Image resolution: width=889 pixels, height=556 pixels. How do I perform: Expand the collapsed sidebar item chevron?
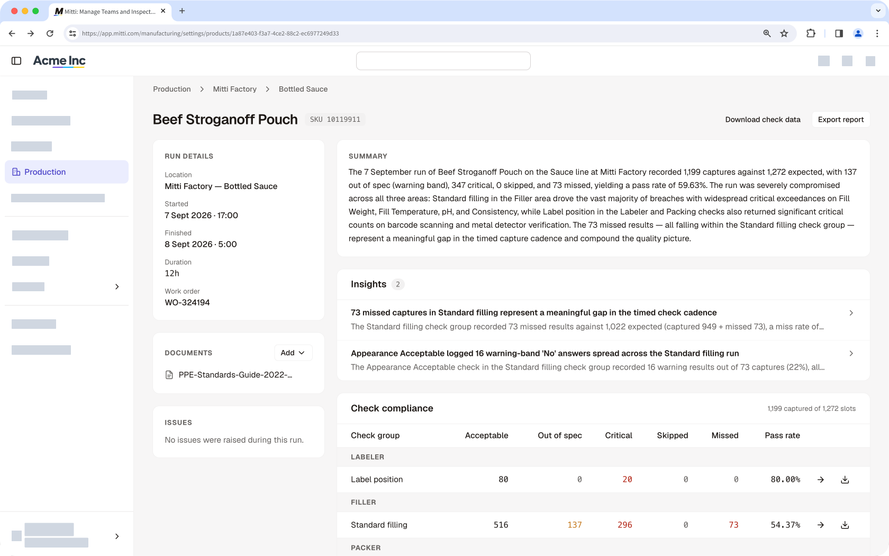click(x=117, y=286)
